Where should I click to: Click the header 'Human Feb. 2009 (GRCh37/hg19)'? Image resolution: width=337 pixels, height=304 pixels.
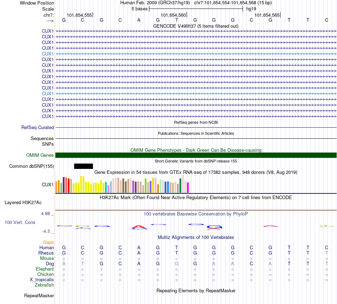[x=155, y=3]
